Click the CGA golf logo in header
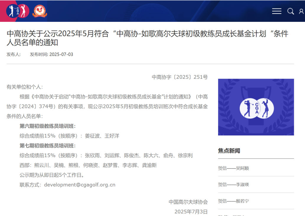The width and height of the screenshot is (305, 216). click(18, 11)
